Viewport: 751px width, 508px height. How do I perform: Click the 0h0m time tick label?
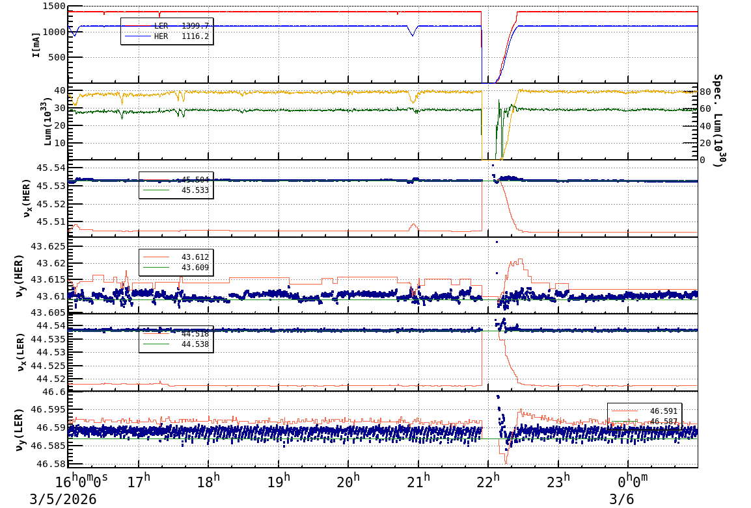(x=633, y=481)
